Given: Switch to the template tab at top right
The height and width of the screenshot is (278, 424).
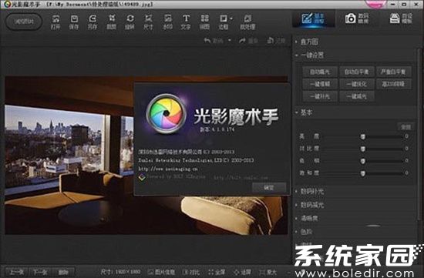Looking at the screenshot, I should [x=401, y=18].
